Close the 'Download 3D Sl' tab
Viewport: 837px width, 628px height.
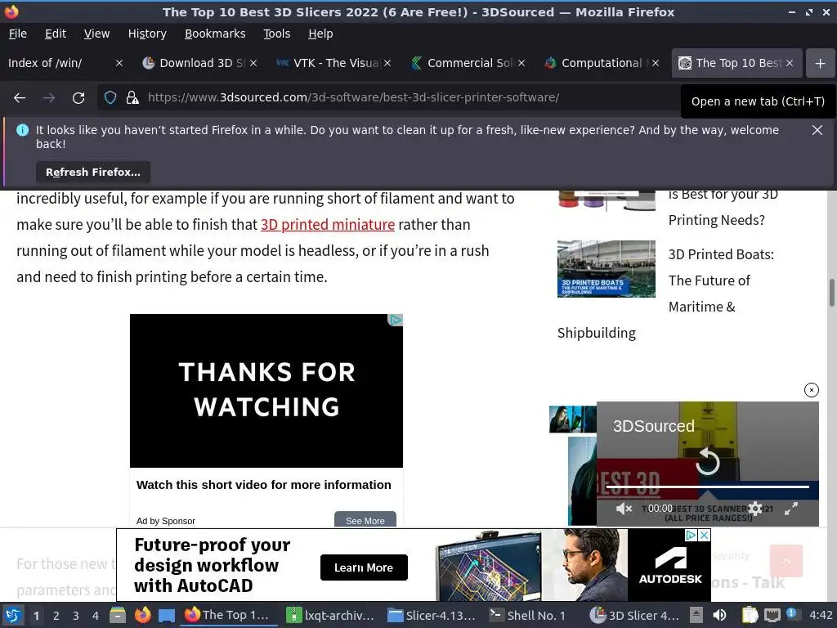tap(253, 63)
